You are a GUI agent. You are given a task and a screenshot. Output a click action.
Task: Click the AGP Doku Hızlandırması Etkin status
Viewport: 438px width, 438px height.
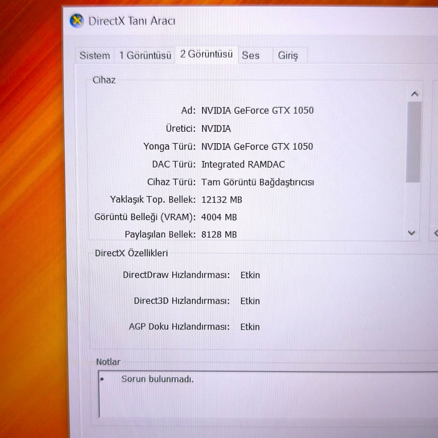pos(250,327)
